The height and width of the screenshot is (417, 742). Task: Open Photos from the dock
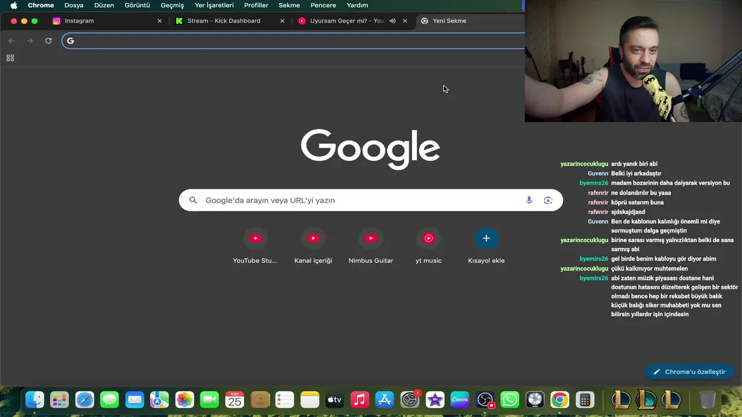pos(184,400)
